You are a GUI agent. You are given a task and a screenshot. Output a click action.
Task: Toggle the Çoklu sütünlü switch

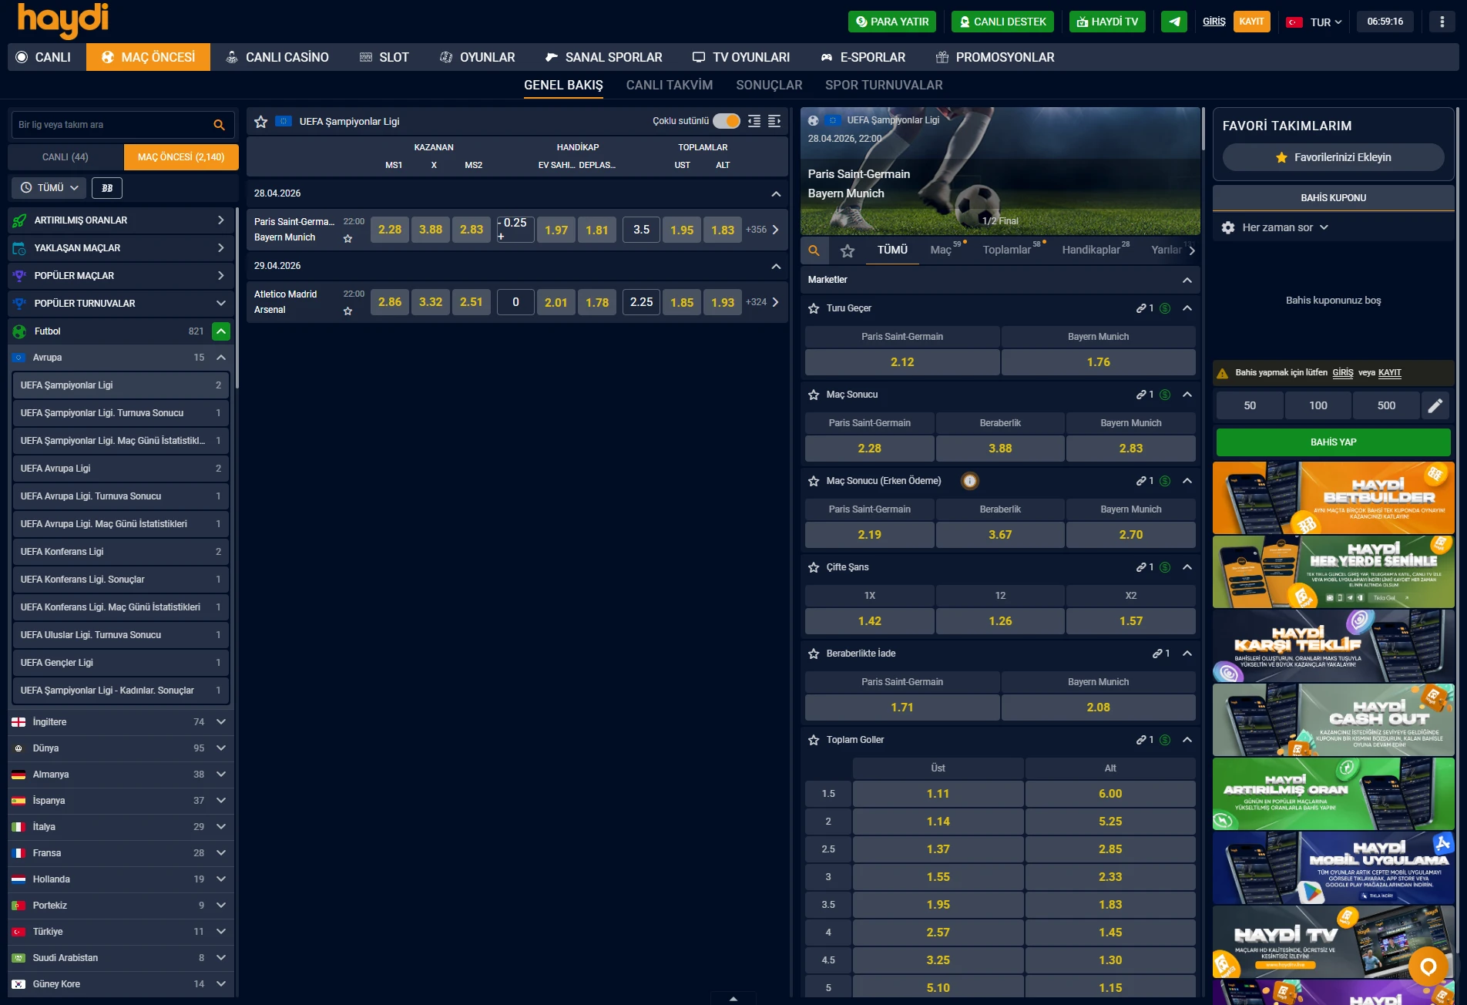(726, 121)
